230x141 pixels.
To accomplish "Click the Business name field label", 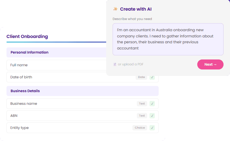I will (x=24, y=104).
